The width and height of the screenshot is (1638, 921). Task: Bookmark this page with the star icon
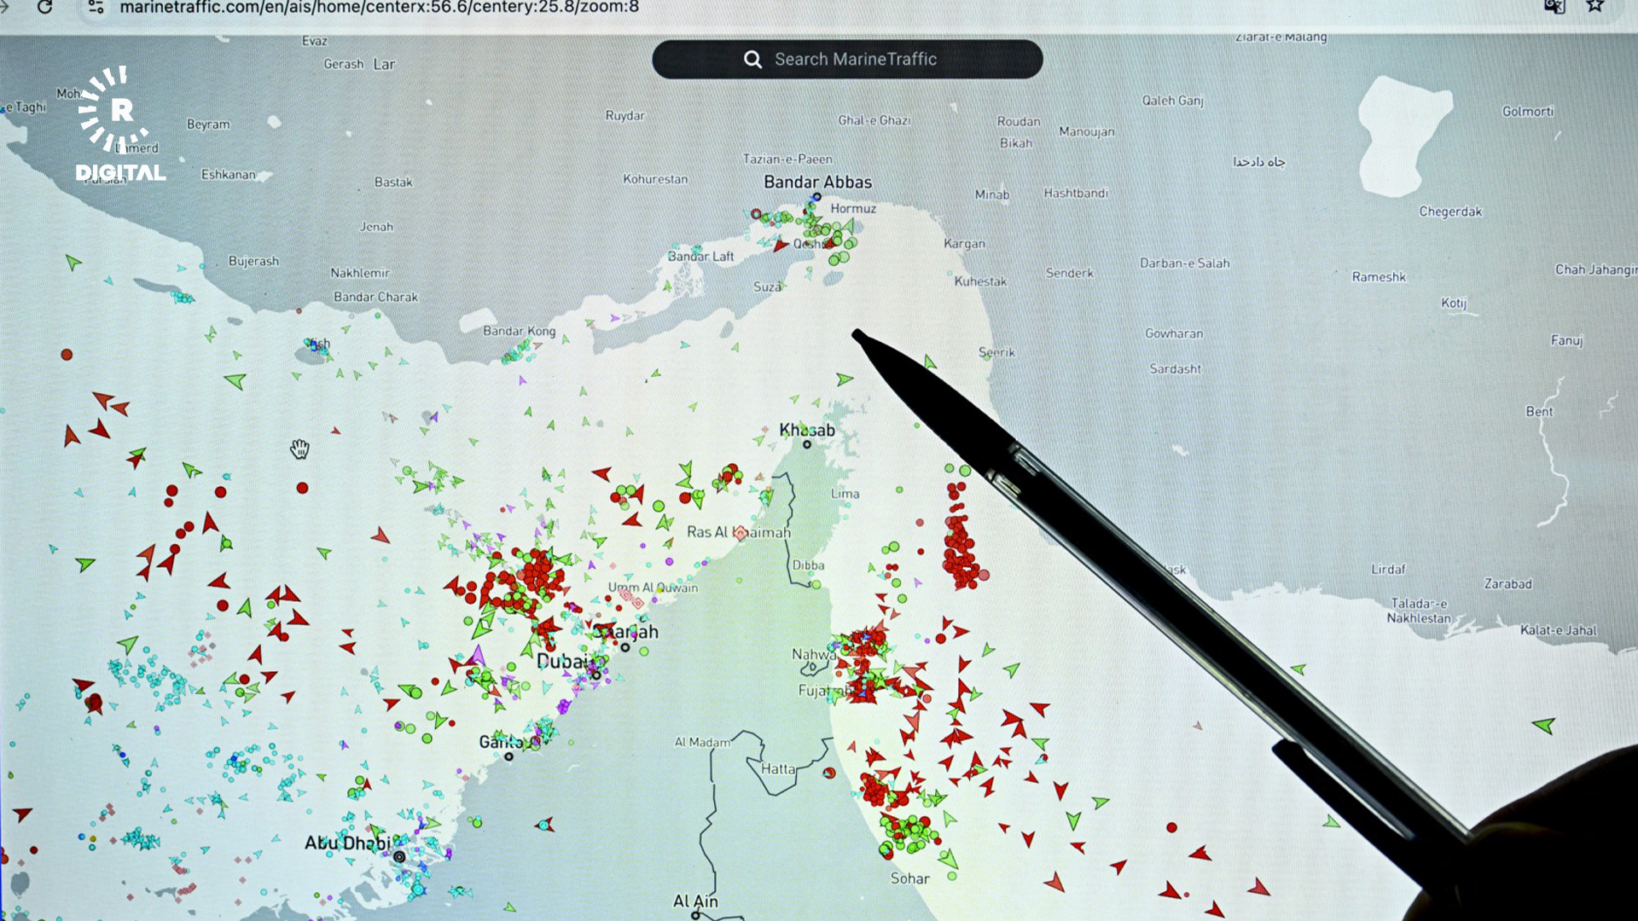pyautogui.click(x=1594, y=6)
